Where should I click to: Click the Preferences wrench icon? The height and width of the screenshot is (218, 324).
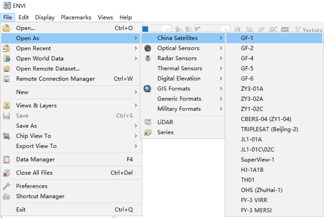(6, 186)
